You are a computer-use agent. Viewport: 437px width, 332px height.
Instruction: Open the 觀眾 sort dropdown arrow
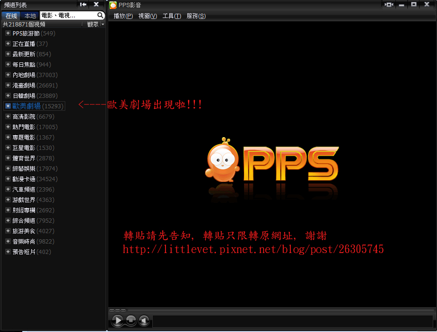103,25
